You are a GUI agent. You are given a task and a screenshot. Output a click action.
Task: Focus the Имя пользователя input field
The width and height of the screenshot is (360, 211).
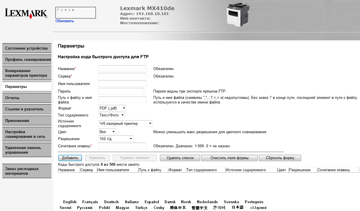(122, 84)
